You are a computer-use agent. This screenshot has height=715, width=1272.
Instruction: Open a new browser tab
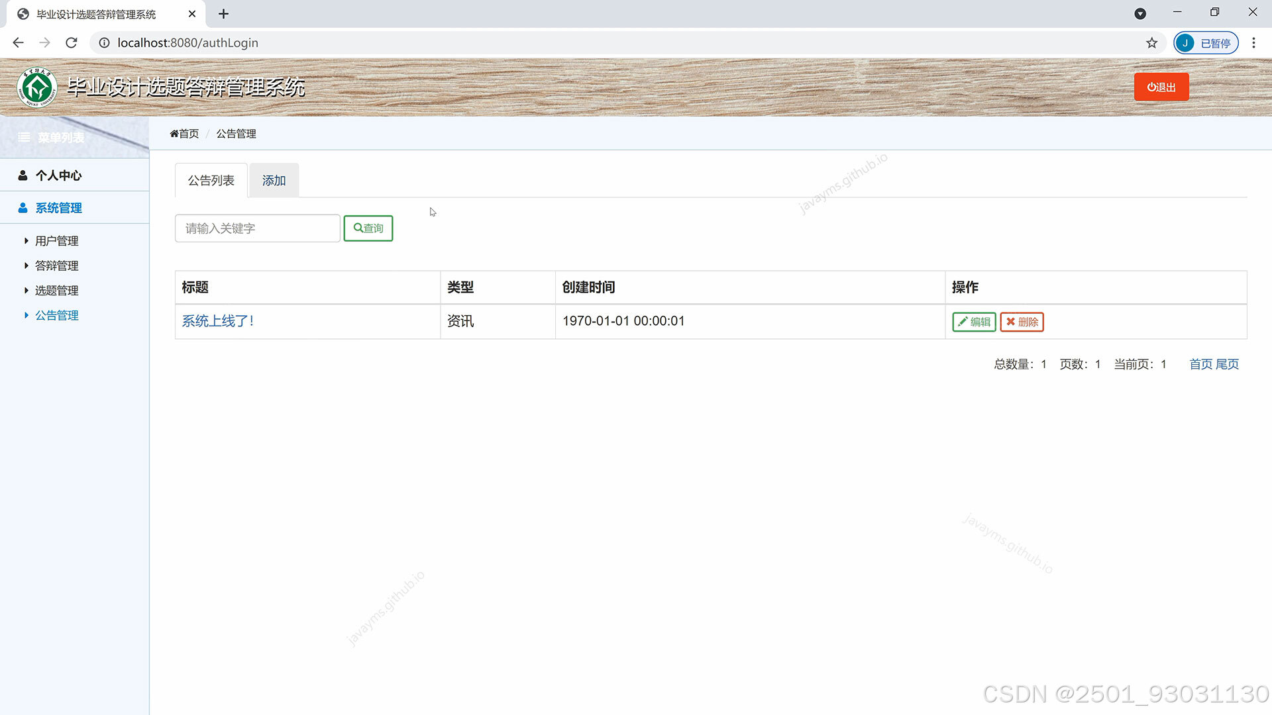224,14
